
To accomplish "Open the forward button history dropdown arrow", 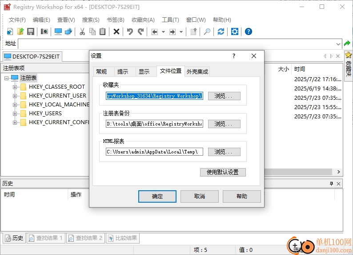I will [181, 32].
